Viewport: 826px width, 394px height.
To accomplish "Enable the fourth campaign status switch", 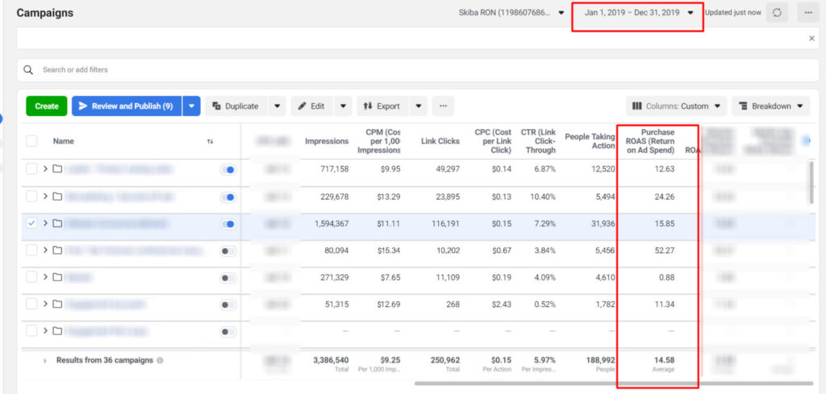I will click(x=228, y=251).
